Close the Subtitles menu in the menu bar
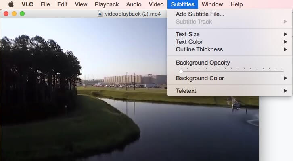 tap(182, 4)
